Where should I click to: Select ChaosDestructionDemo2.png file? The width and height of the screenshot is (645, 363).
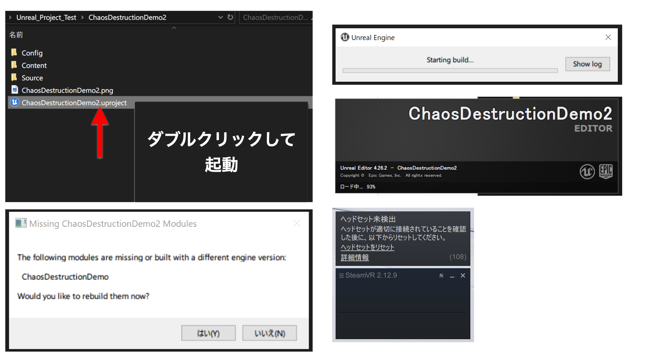67,90
